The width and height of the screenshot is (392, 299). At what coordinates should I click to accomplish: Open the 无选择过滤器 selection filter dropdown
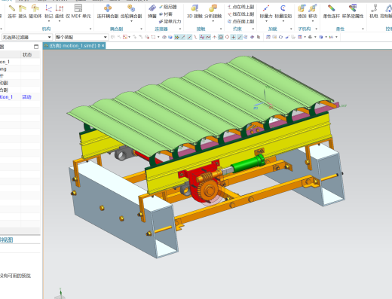(27, 37)
